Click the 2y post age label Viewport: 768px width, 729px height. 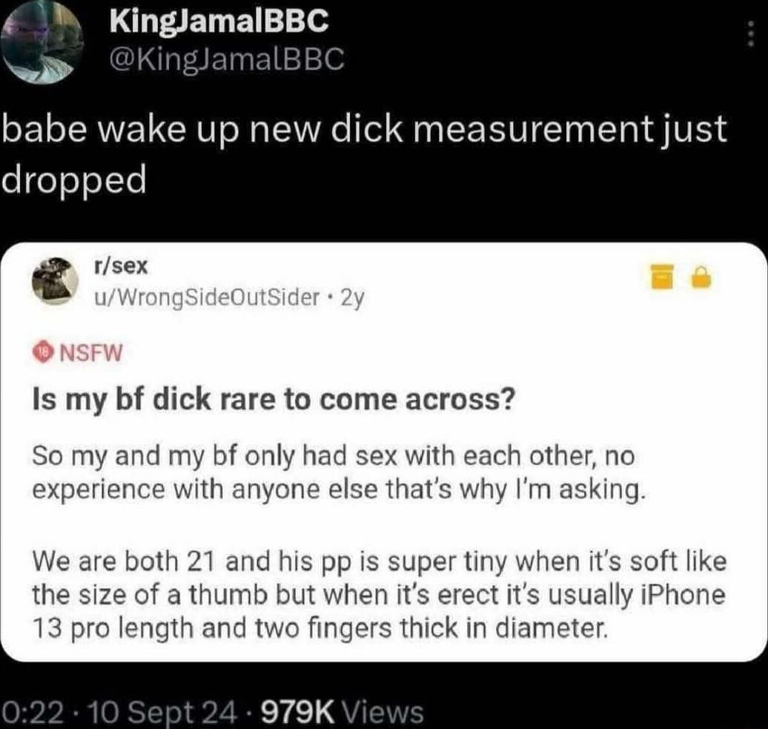[352, 297]
